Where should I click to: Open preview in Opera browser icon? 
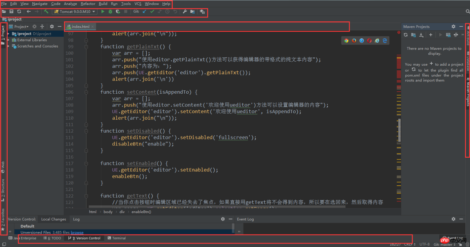(x=369, y=41)
